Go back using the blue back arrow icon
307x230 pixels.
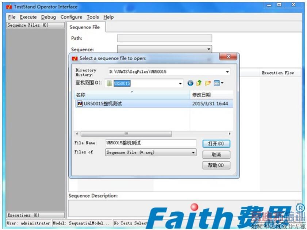pos(190,83)
